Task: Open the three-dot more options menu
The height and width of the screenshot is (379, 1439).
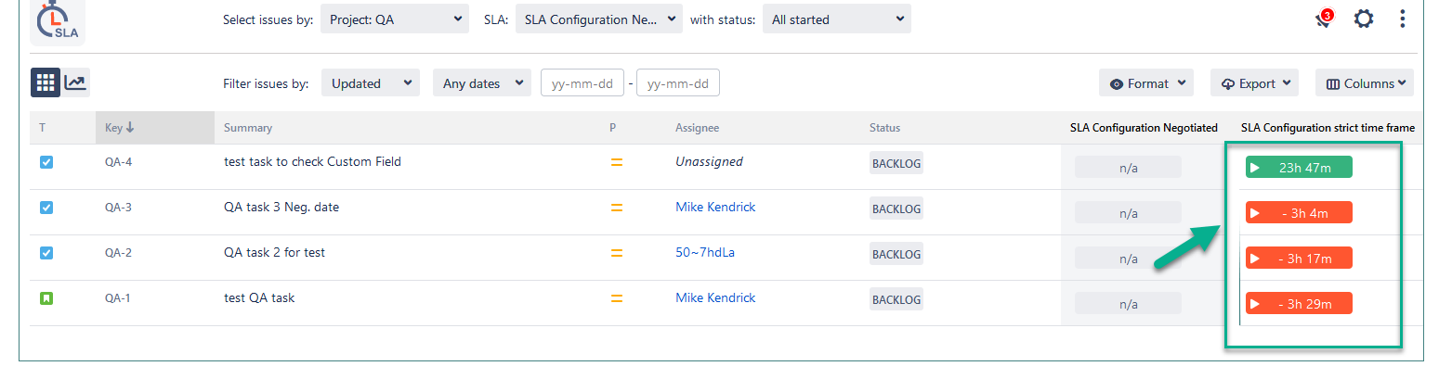Action: pos(1403,19)
